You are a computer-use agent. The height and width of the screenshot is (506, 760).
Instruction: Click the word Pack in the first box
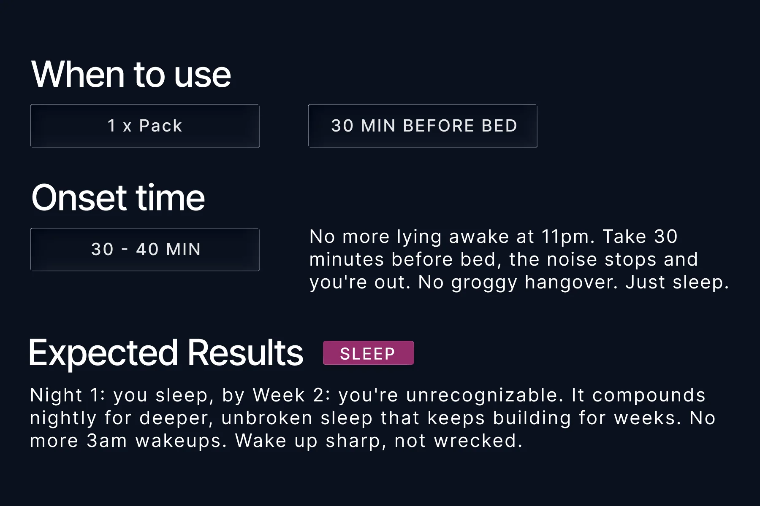(161, 126)
